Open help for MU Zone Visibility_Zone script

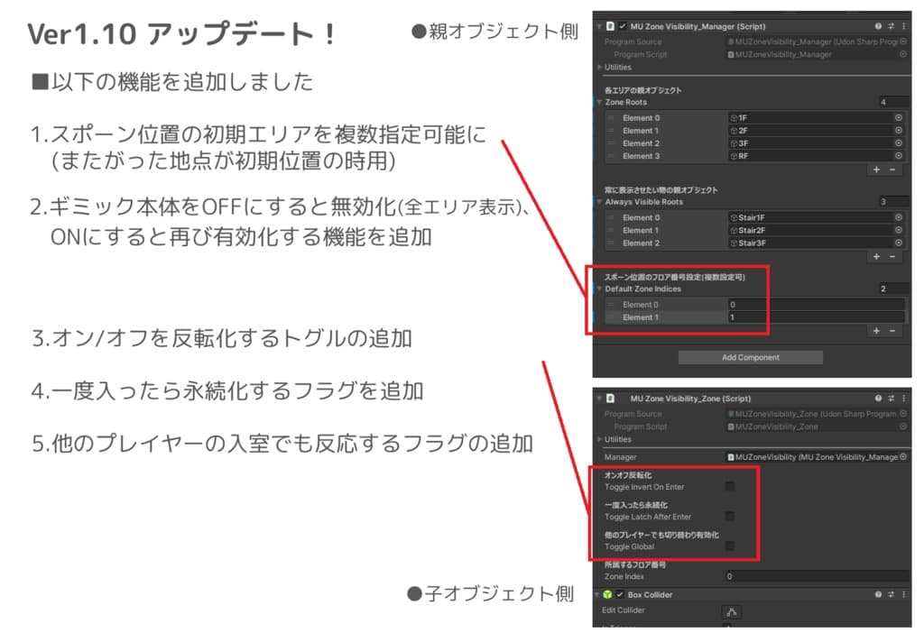click(878, 399)
